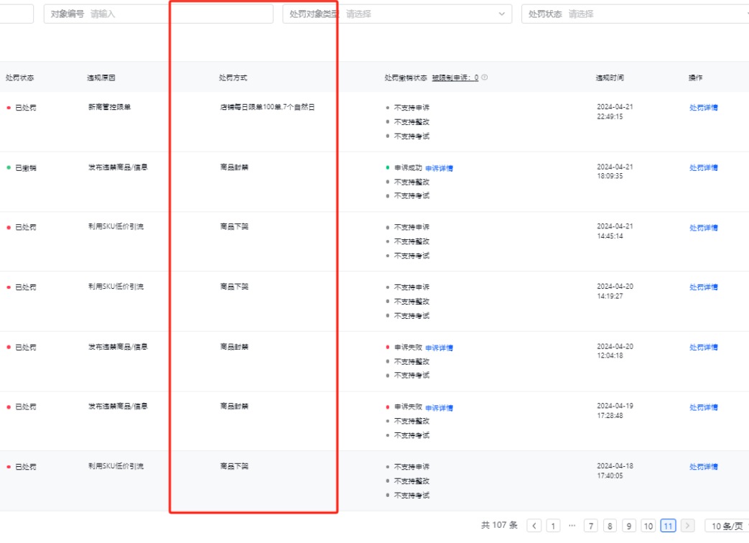
Task: Click the current page 11 button
Action: [x=668, y=526]
